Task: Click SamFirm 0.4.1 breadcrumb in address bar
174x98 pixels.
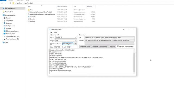Action: (x=29, y=3)
